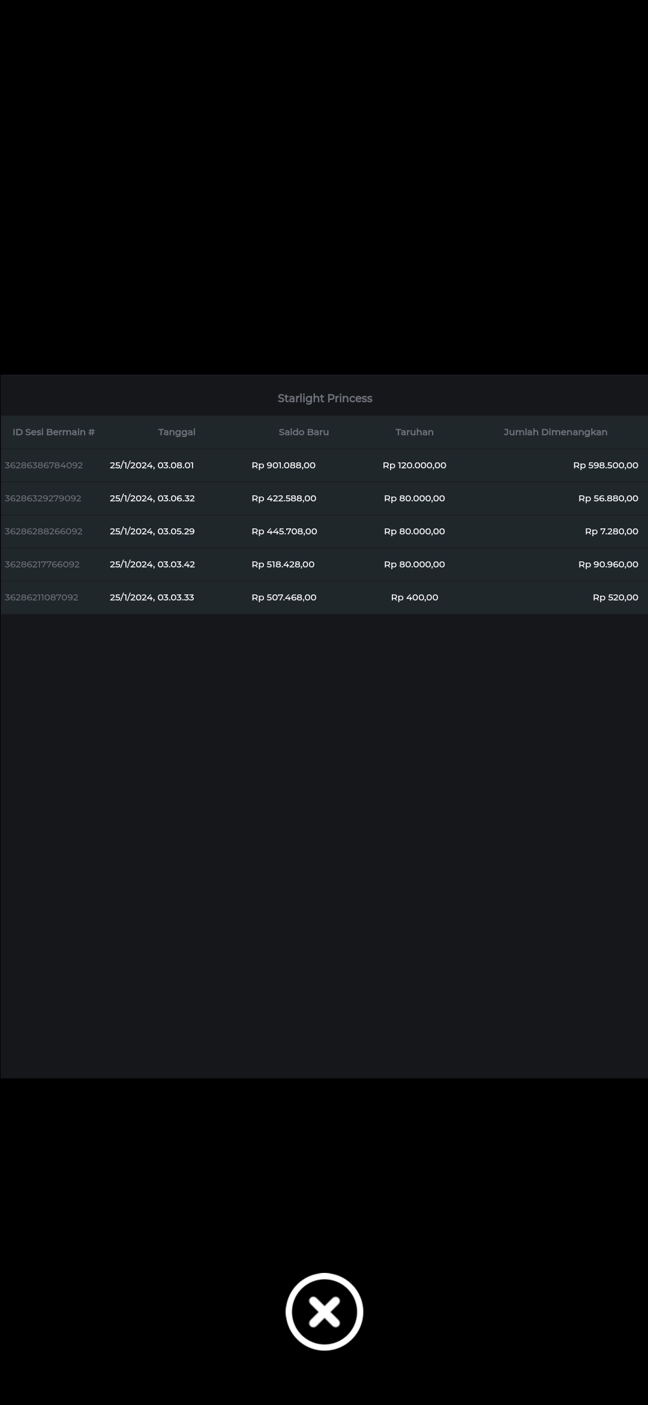
Task: Click the ID Sesi Bermain header
Action: tap(53, 432)
